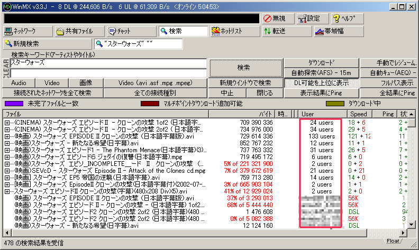Expand EP5 帝国の逆襲 row
The image size is (419, 250).
(7, 178)
